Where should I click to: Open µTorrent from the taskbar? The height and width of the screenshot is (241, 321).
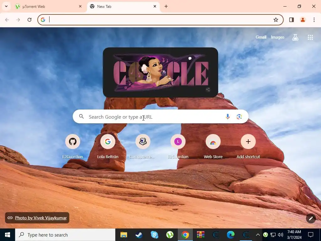(x=170, y=235)
